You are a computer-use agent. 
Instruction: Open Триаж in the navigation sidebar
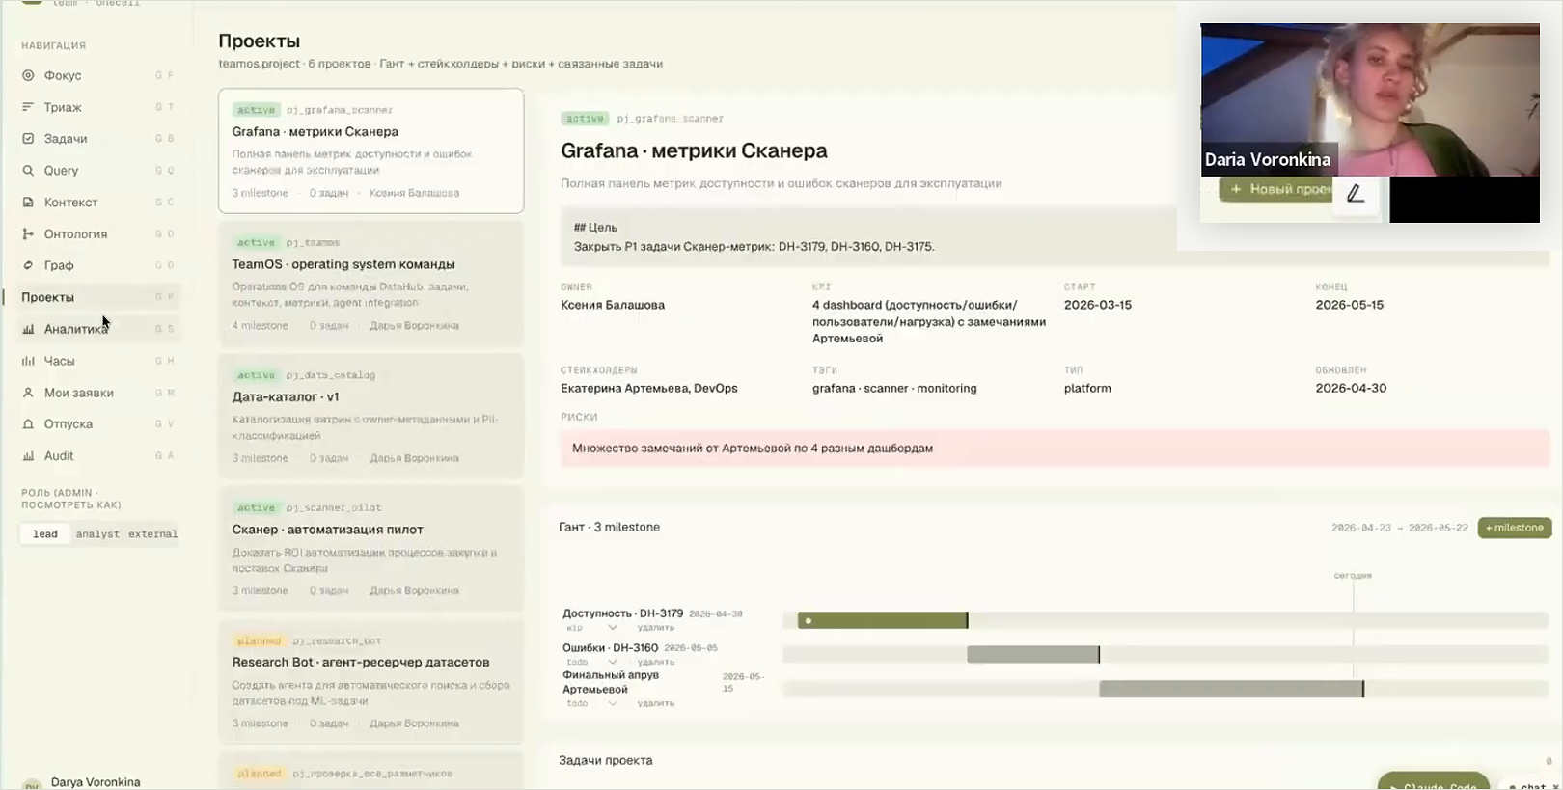(62, 107)
